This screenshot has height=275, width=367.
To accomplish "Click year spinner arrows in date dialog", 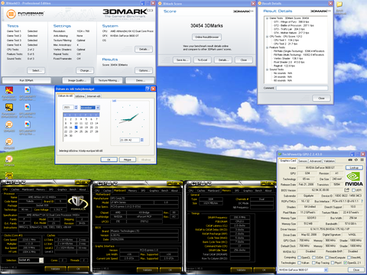I will (x=76, y=108).
